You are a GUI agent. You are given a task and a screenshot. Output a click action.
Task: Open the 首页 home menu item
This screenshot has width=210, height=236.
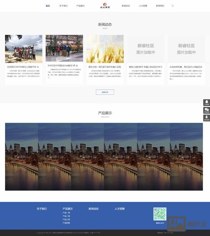tap(48, 6)
